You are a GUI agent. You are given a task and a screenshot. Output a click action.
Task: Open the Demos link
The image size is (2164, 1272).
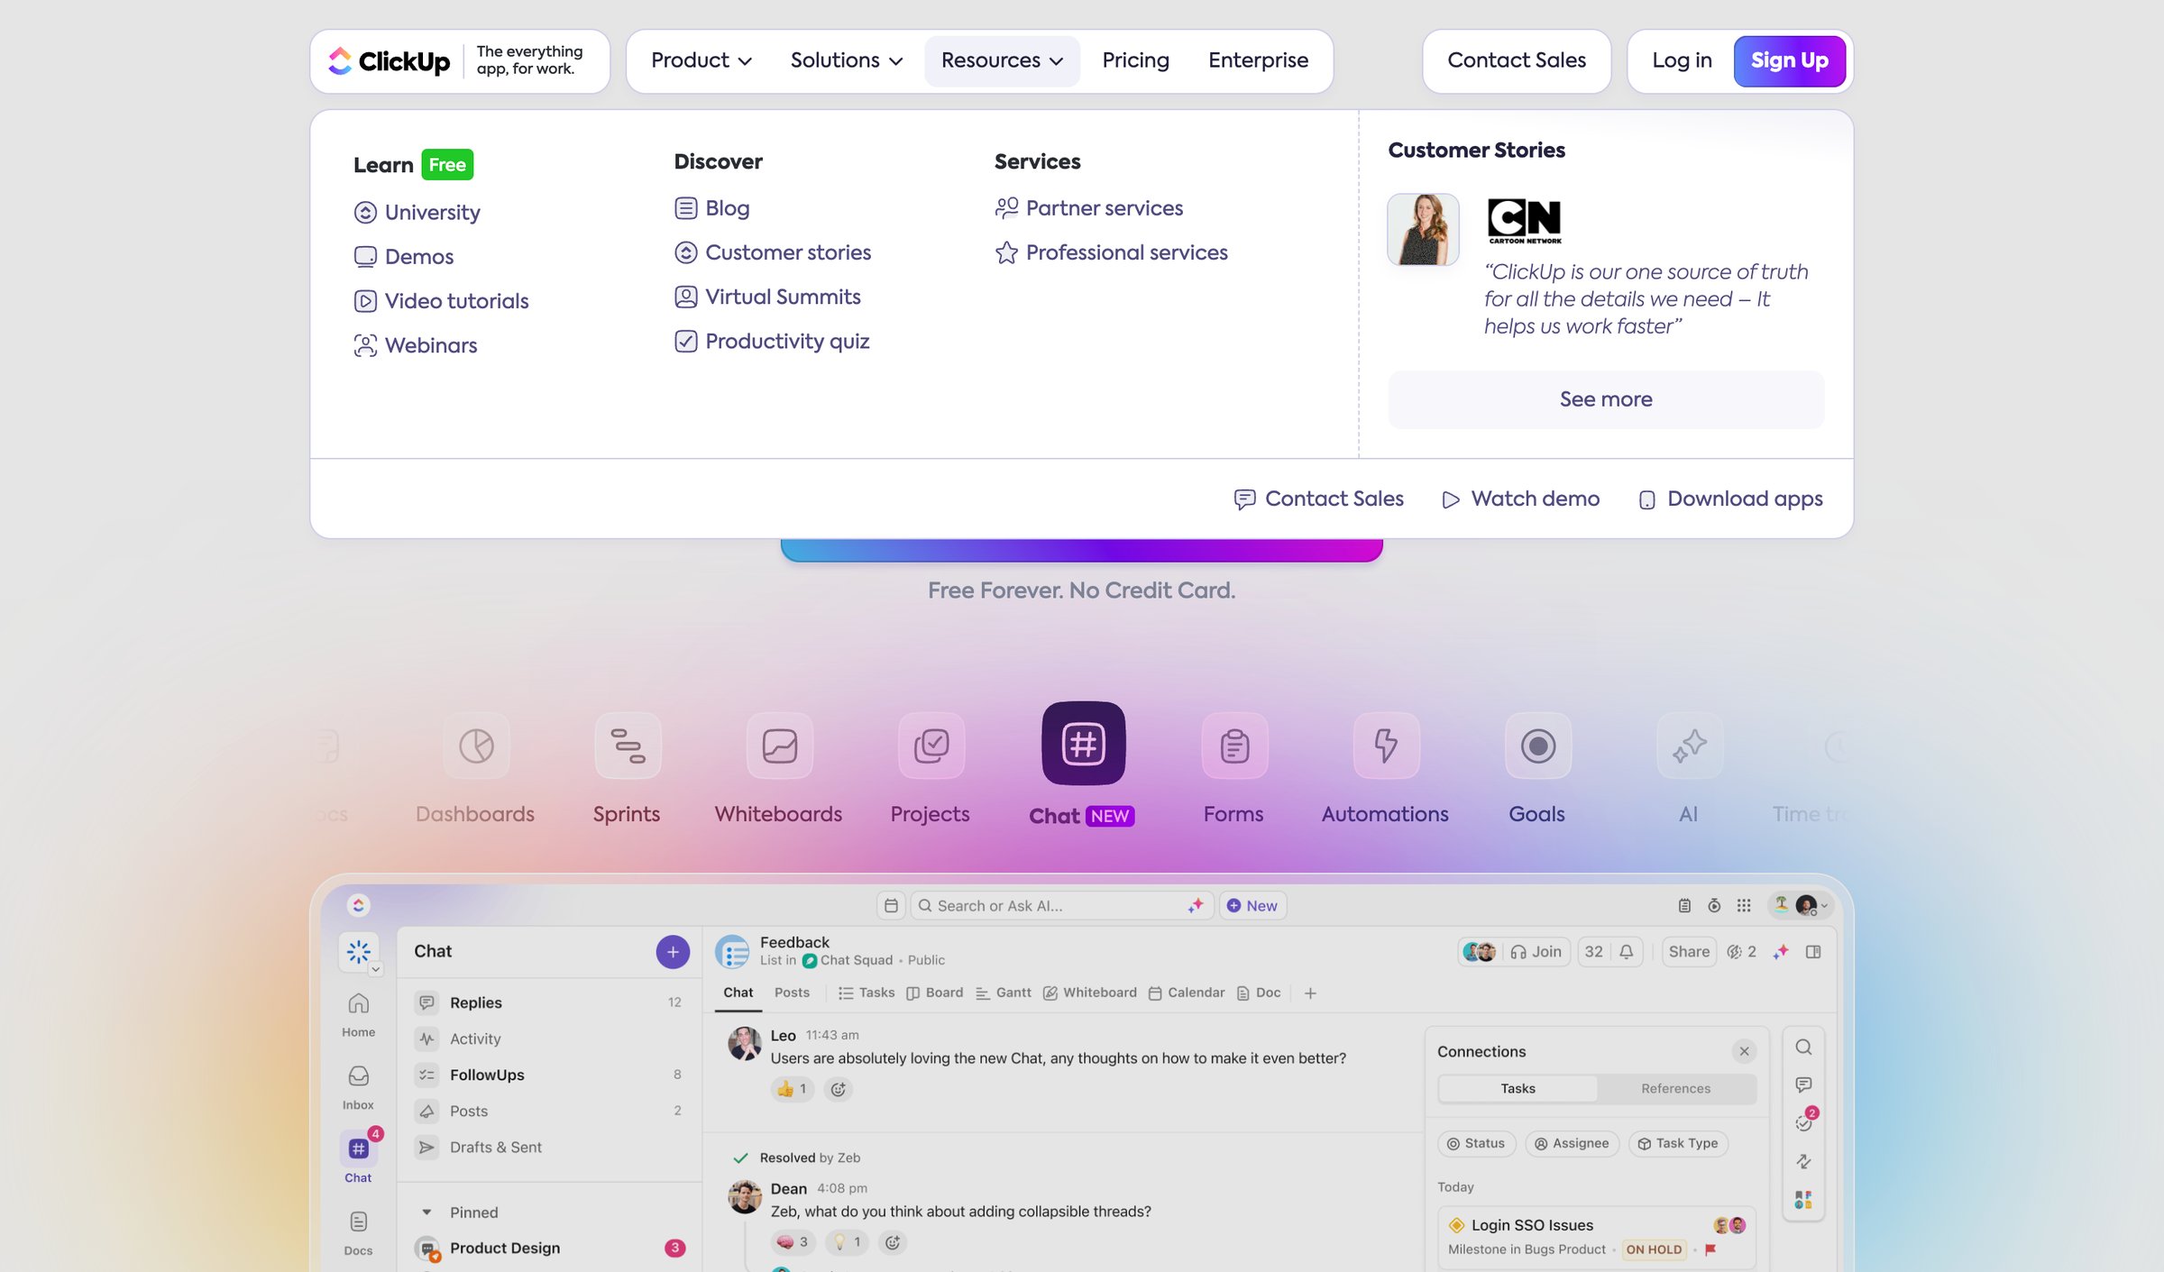pos(403,256)
